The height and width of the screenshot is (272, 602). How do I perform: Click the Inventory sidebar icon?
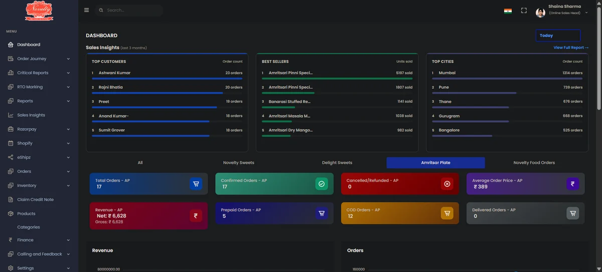(11, 185)
